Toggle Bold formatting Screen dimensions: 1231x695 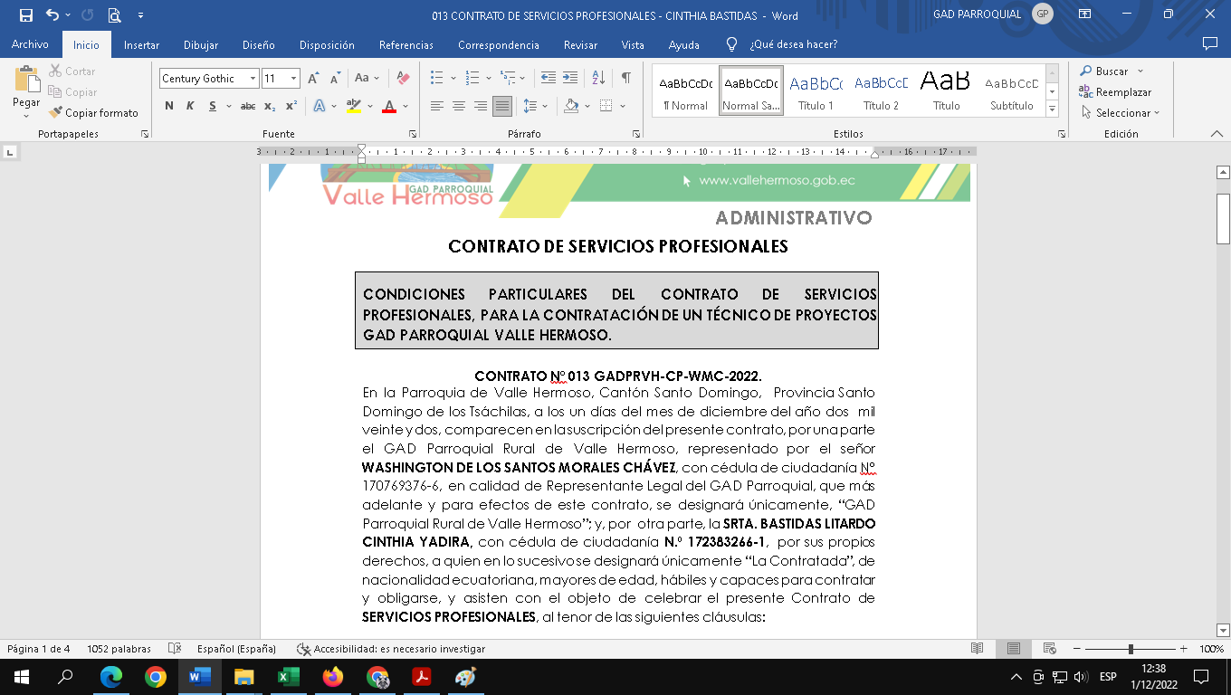click(x=169, y=106)
